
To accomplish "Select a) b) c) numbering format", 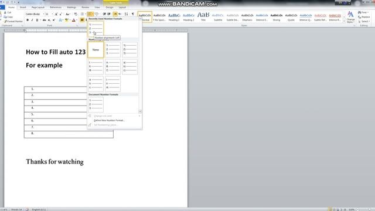I will pyautogui.click(x=129, y=67).
